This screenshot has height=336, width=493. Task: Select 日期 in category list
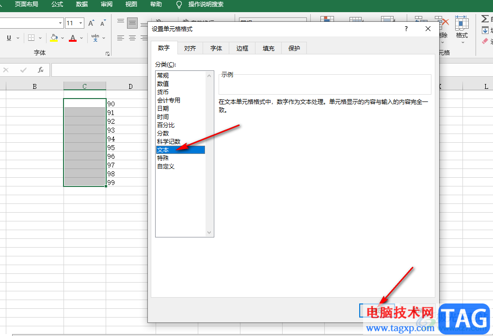click(180, 108)
